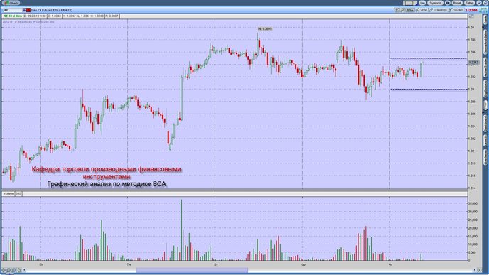Click the scroll right arrow at bottom right
The image size is (489, 275).
474,270
